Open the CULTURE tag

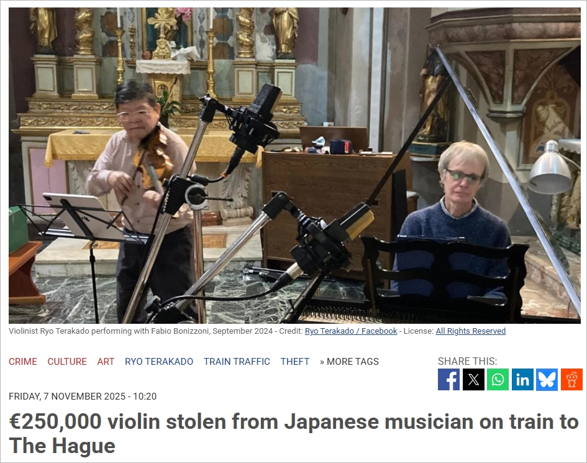[67, 362]
